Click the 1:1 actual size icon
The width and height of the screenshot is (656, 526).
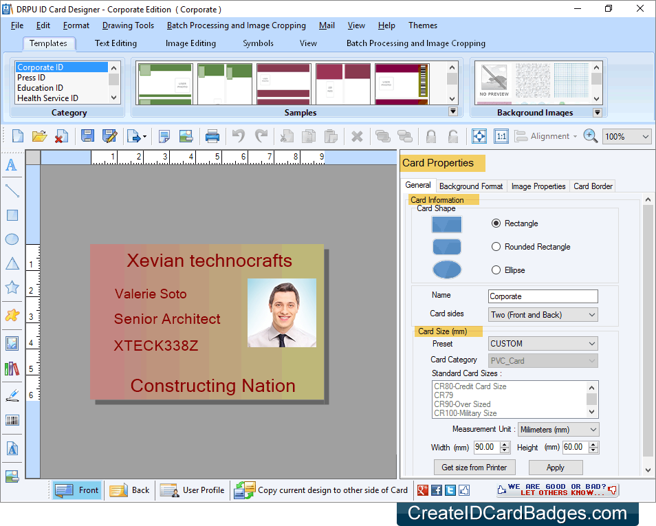[501, 136]
